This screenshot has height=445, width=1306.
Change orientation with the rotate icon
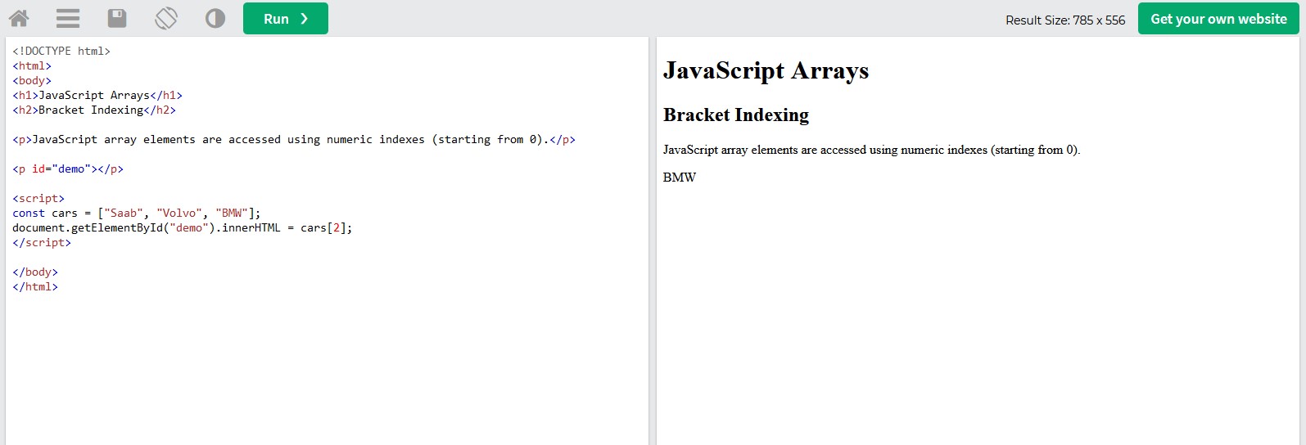click(166, 18)
